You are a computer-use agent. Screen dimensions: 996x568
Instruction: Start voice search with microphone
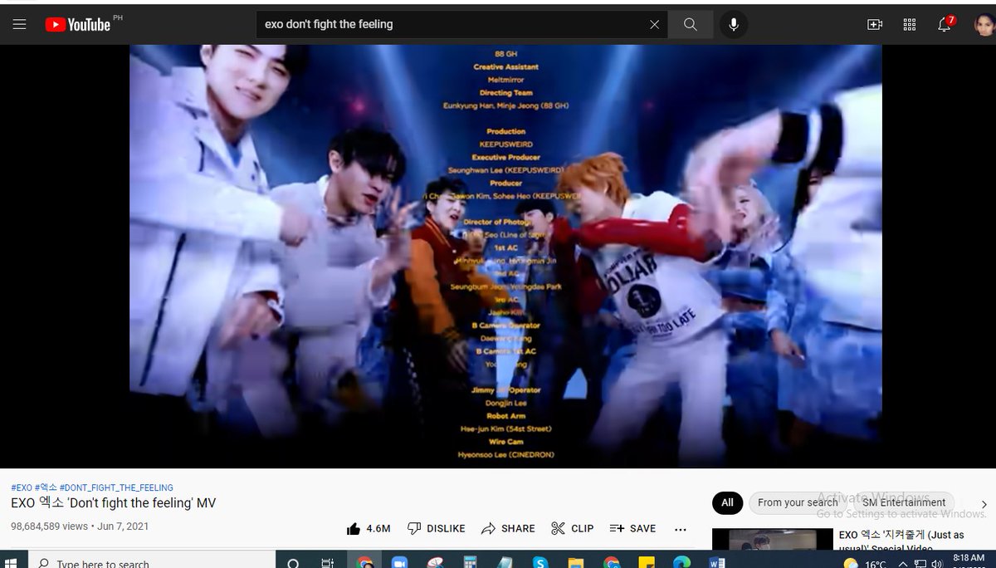point(734,25)
